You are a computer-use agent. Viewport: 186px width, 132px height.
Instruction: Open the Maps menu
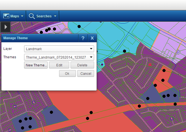click(x=15, y=16)
